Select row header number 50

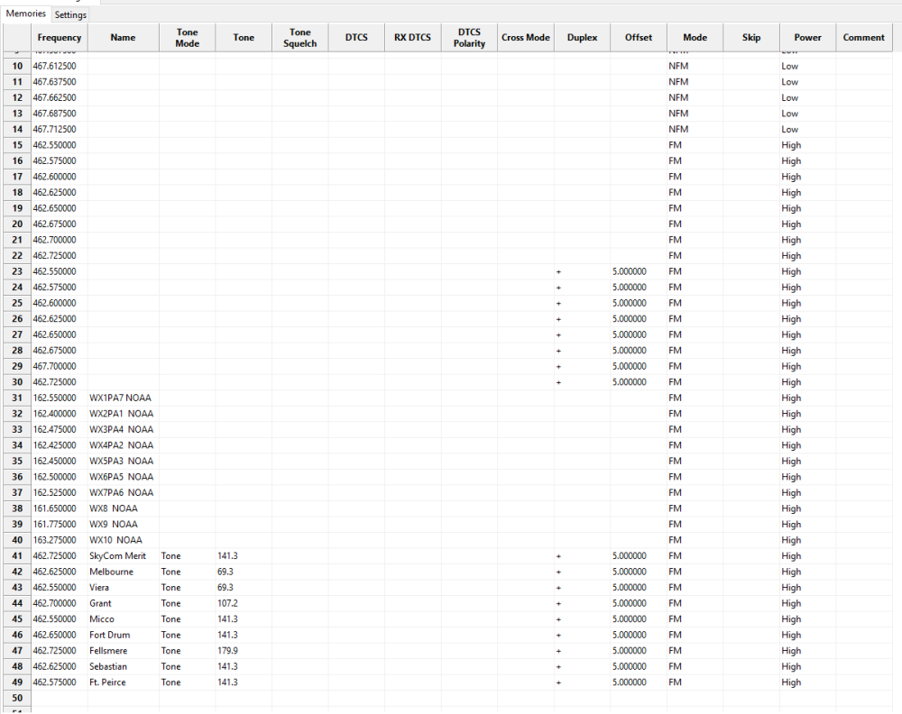(17, 698)
